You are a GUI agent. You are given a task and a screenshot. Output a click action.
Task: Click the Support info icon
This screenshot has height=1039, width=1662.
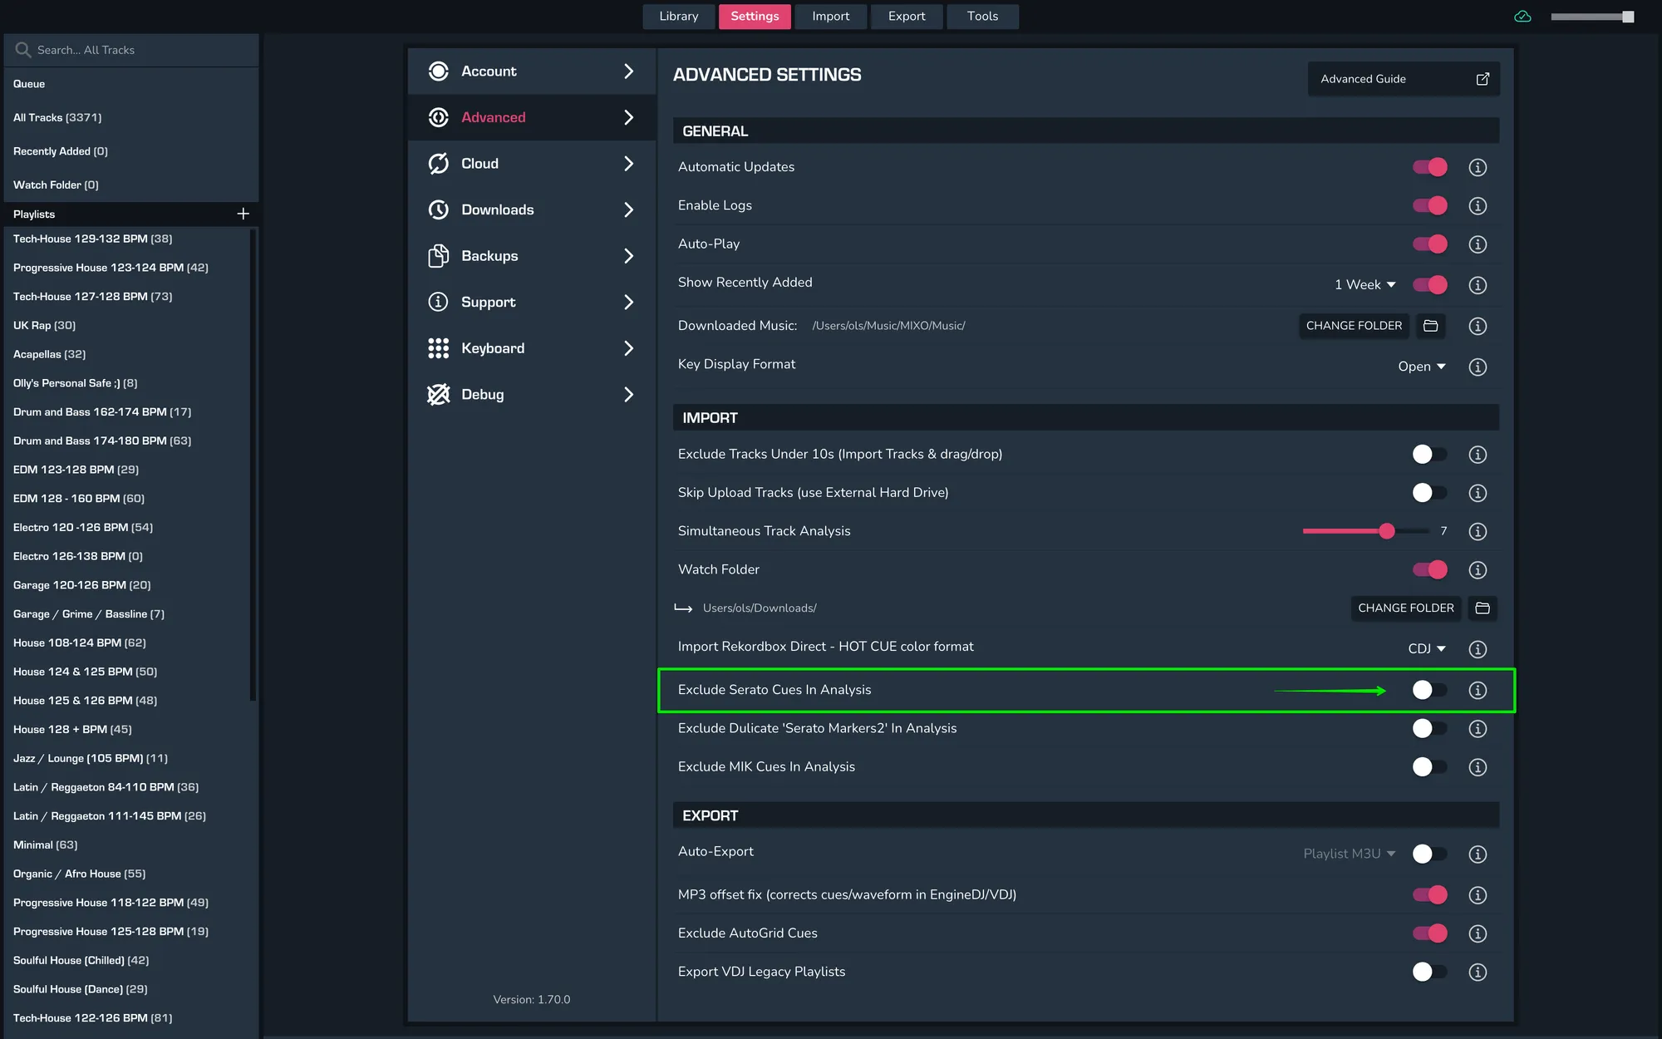[438, 302]
